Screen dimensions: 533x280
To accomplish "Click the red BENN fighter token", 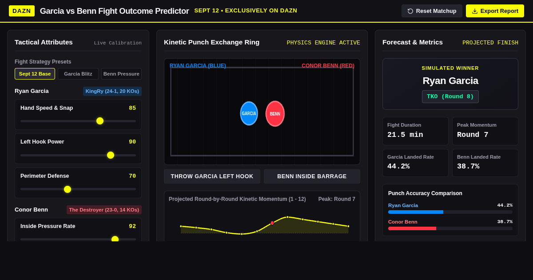I will pos(275,114).
